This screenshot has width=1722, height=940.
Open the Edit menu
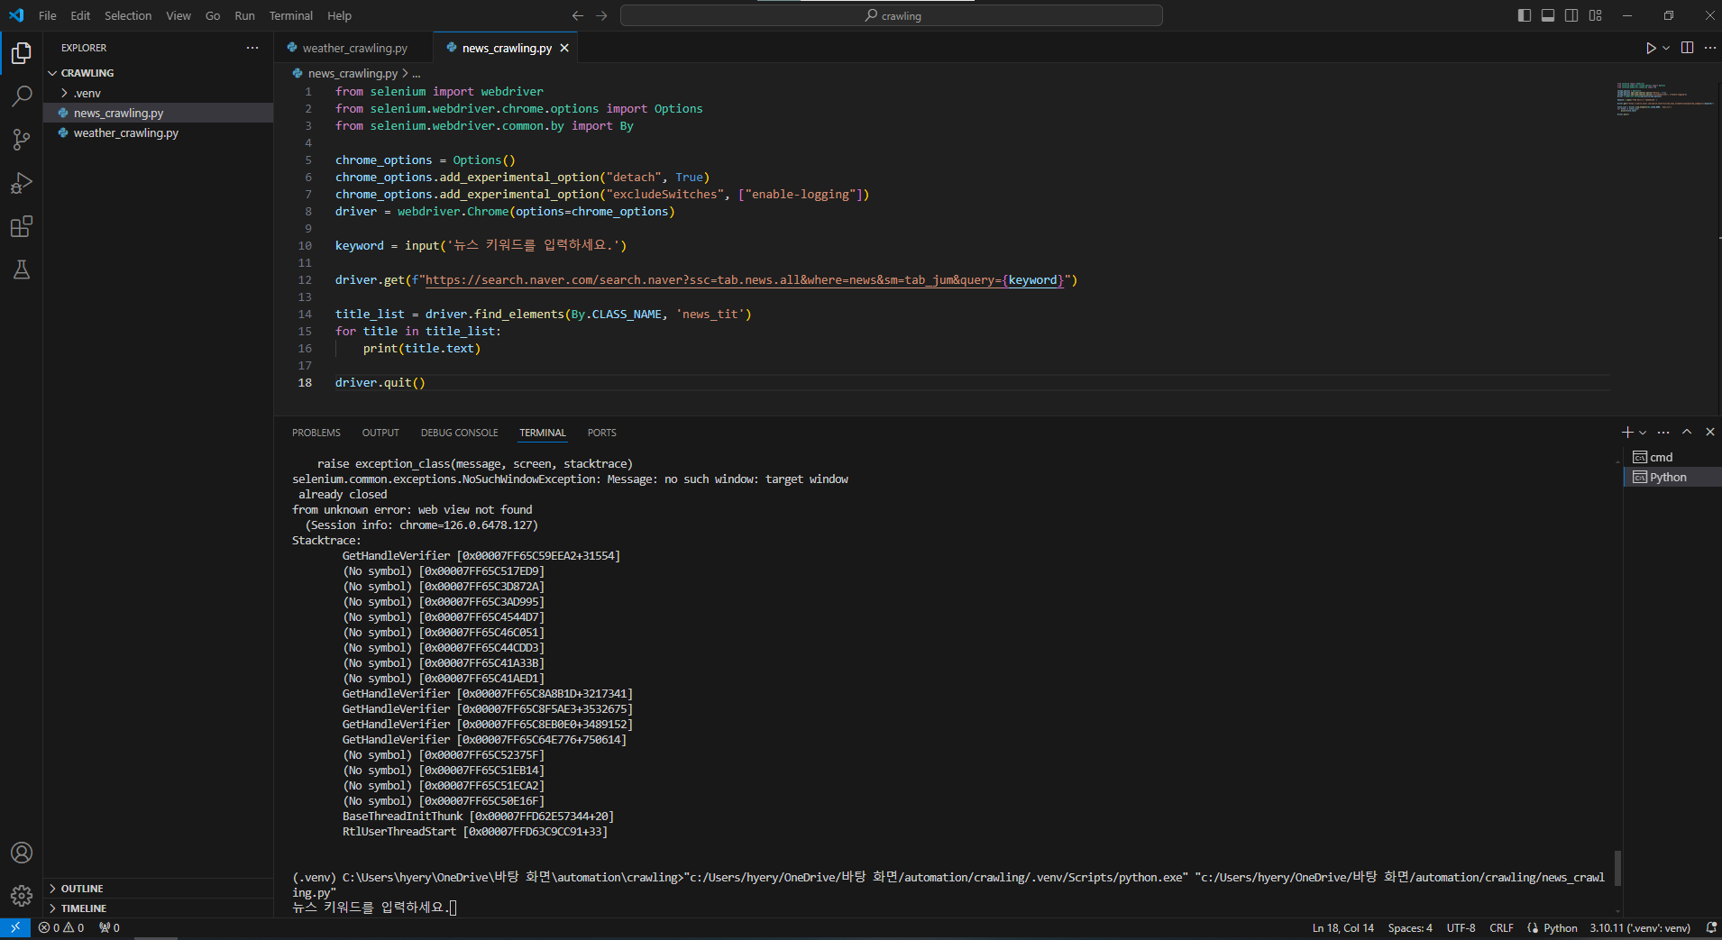click(80, 15)
